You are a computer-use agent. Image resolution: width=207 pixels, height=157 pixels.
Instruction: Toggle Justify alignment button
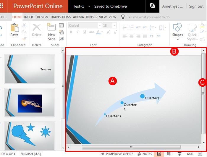[145, 36]
